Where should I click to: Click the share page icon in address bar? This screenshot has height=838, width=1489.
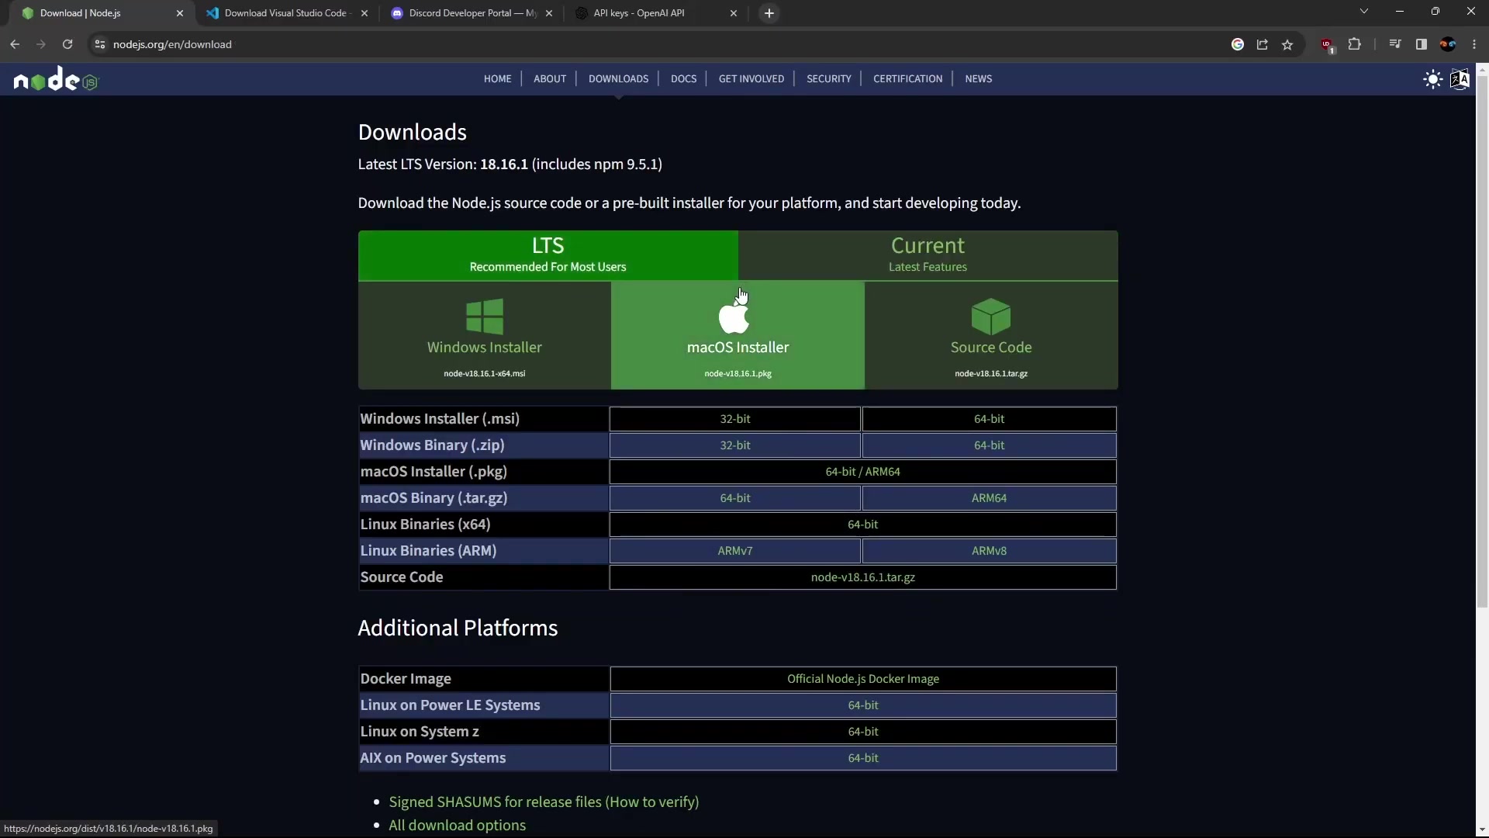tap(1263, 44)
